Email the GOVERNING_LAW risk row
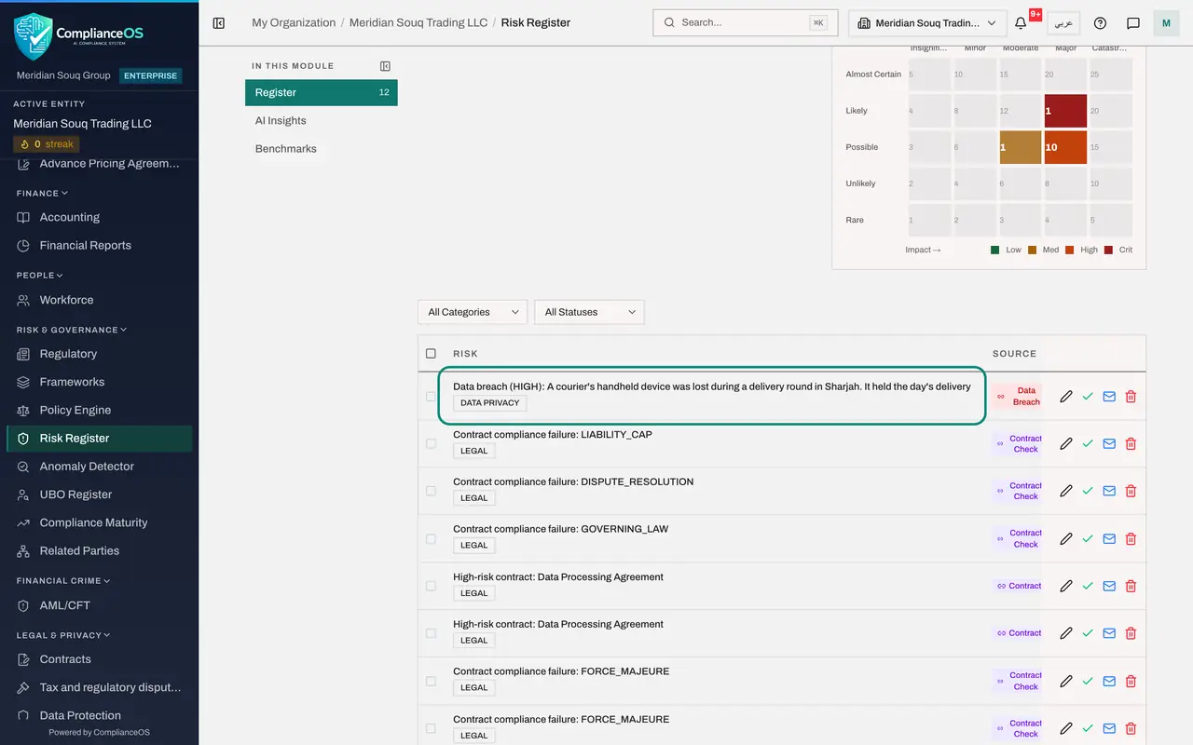 click(1109, 539)
